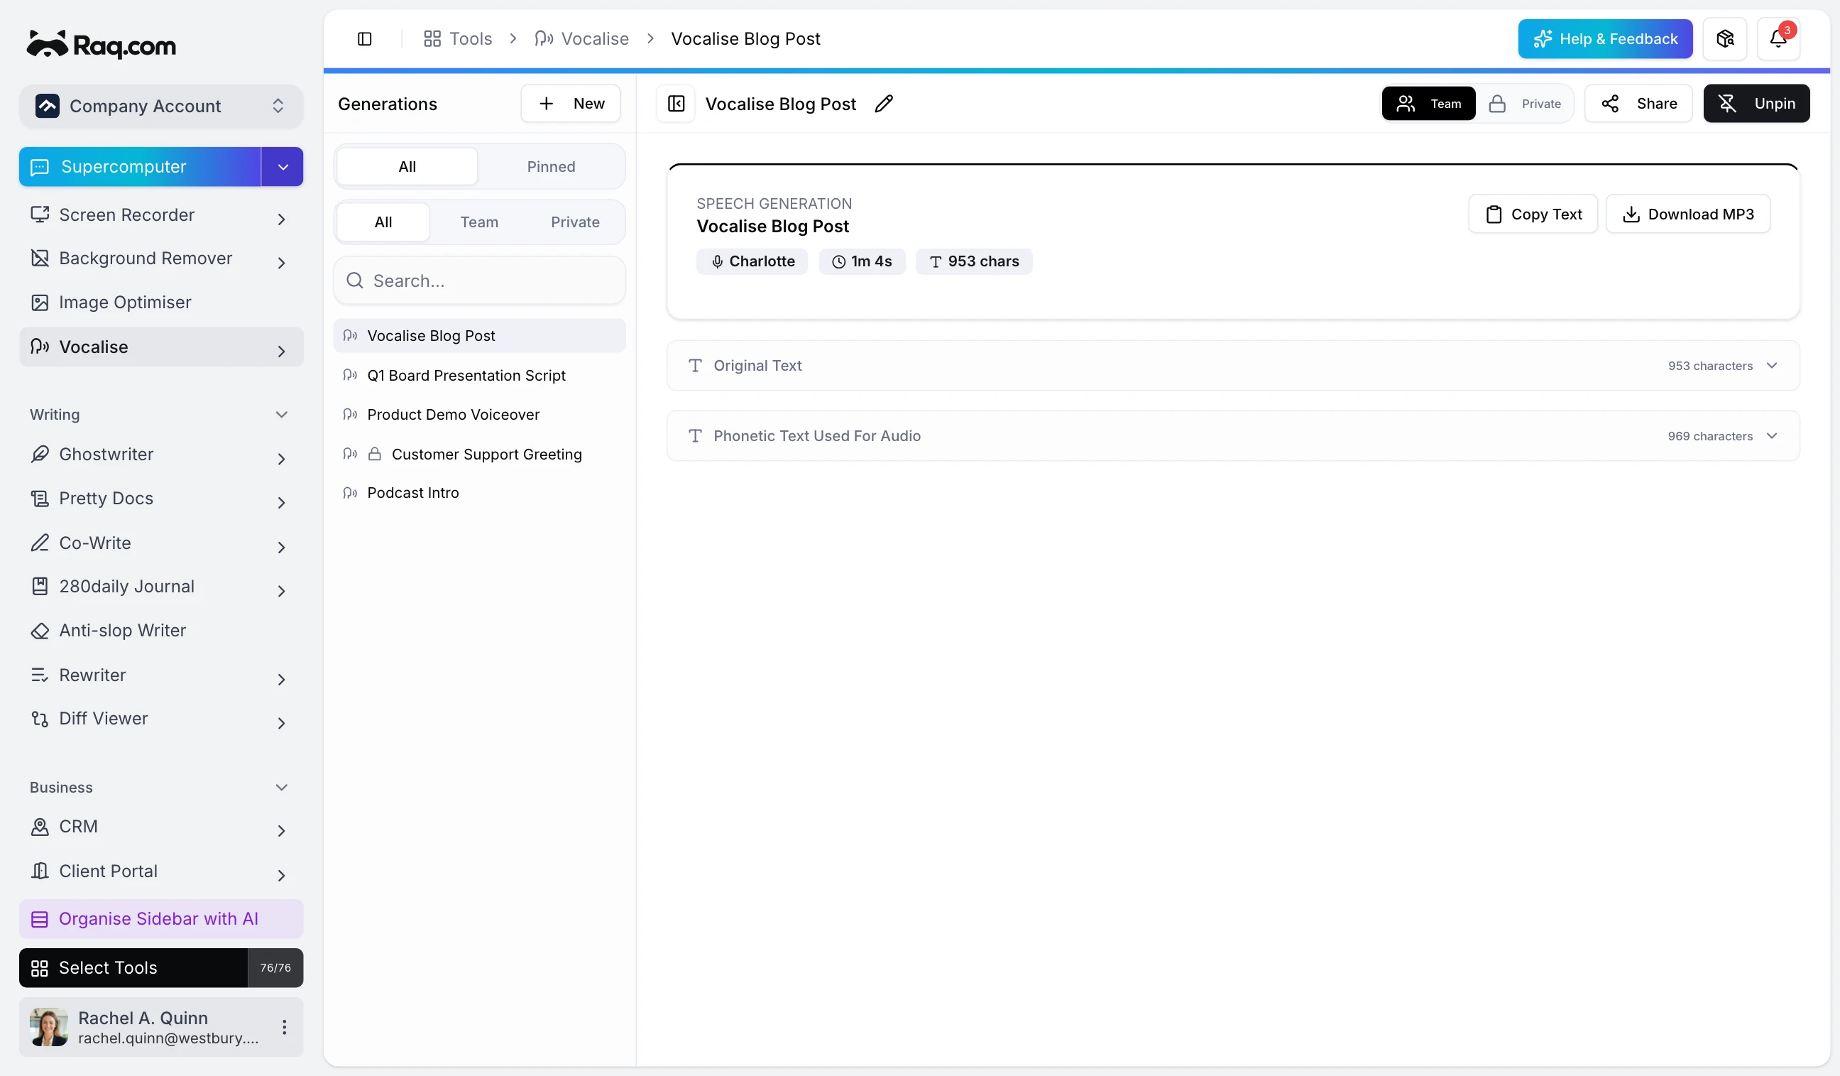Open Anti-slop Writer
The image size is (1840, 1076).
(160, 631)
